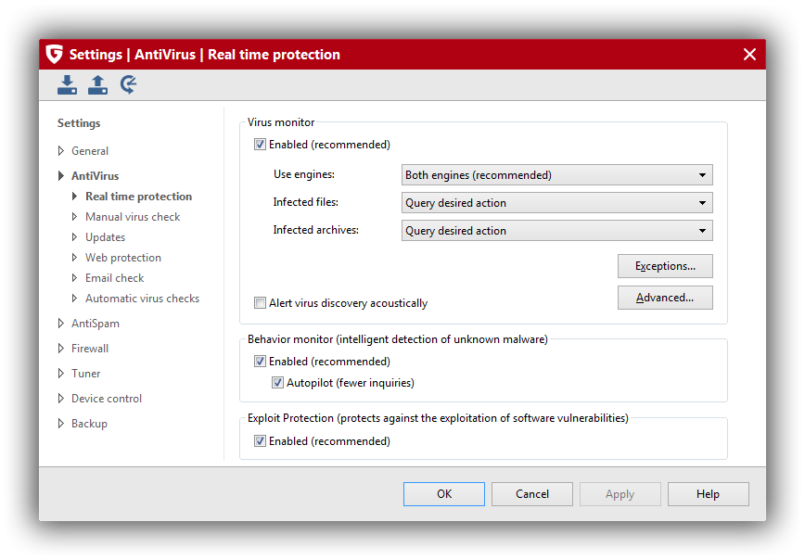Click the Exceptions... button
The width and height of the screenshot is (805, 560).
point(665,266)
